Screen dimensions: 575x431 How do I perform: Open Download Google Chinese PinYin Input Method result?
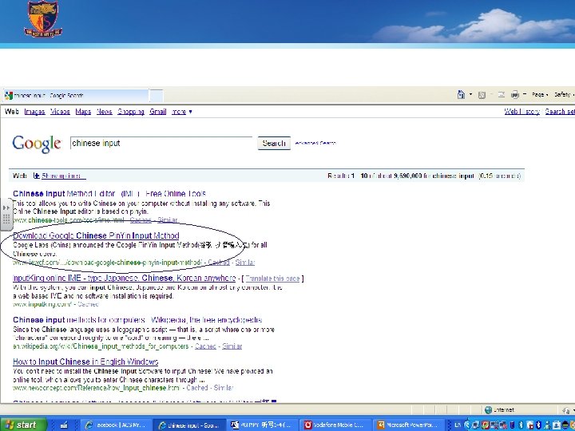pos(96,235)
